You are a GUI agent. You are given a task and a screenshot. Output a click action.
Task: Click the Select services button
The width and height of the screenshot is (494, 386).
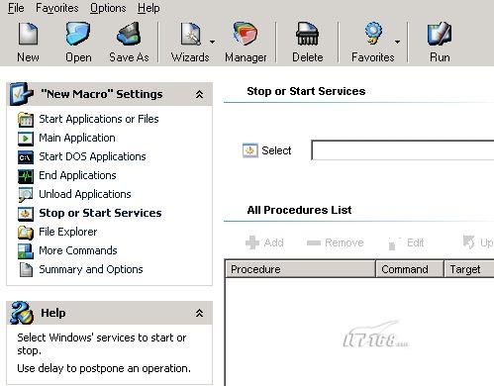coord(266,150)
